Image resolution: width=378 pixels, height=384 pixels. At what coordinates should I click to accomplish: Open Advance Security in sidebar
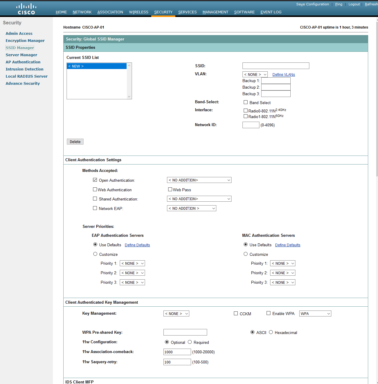[x=23, y=84]
